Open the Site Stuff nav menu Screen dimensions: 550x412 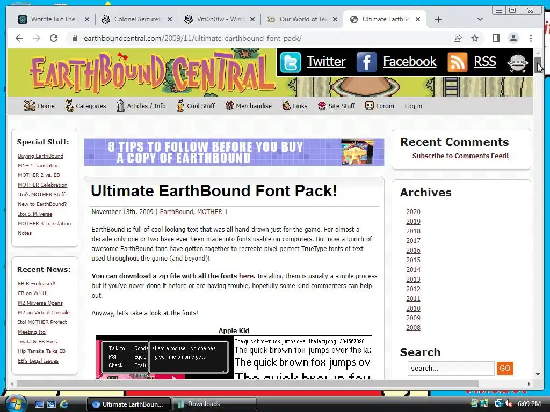[x=336, y=106]
